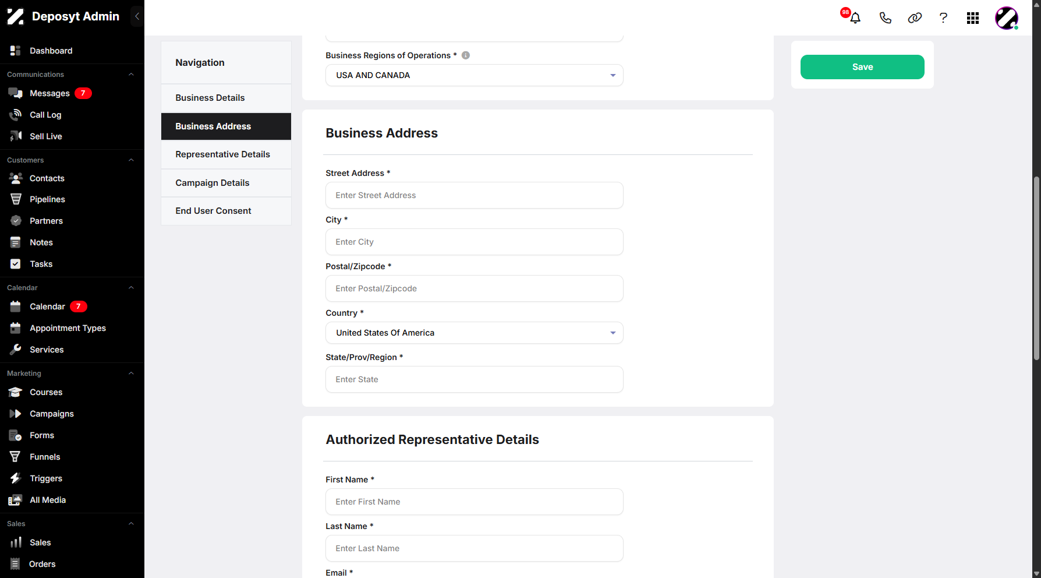Screen dimensions: 1041x578
Task: Open the Campaigns page link
Action: coord(52,414)
